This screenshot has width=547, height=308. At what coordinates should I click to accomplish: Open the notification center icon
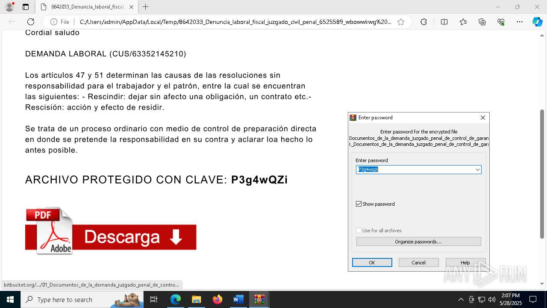pyautogui.click(x=533, y=299)
